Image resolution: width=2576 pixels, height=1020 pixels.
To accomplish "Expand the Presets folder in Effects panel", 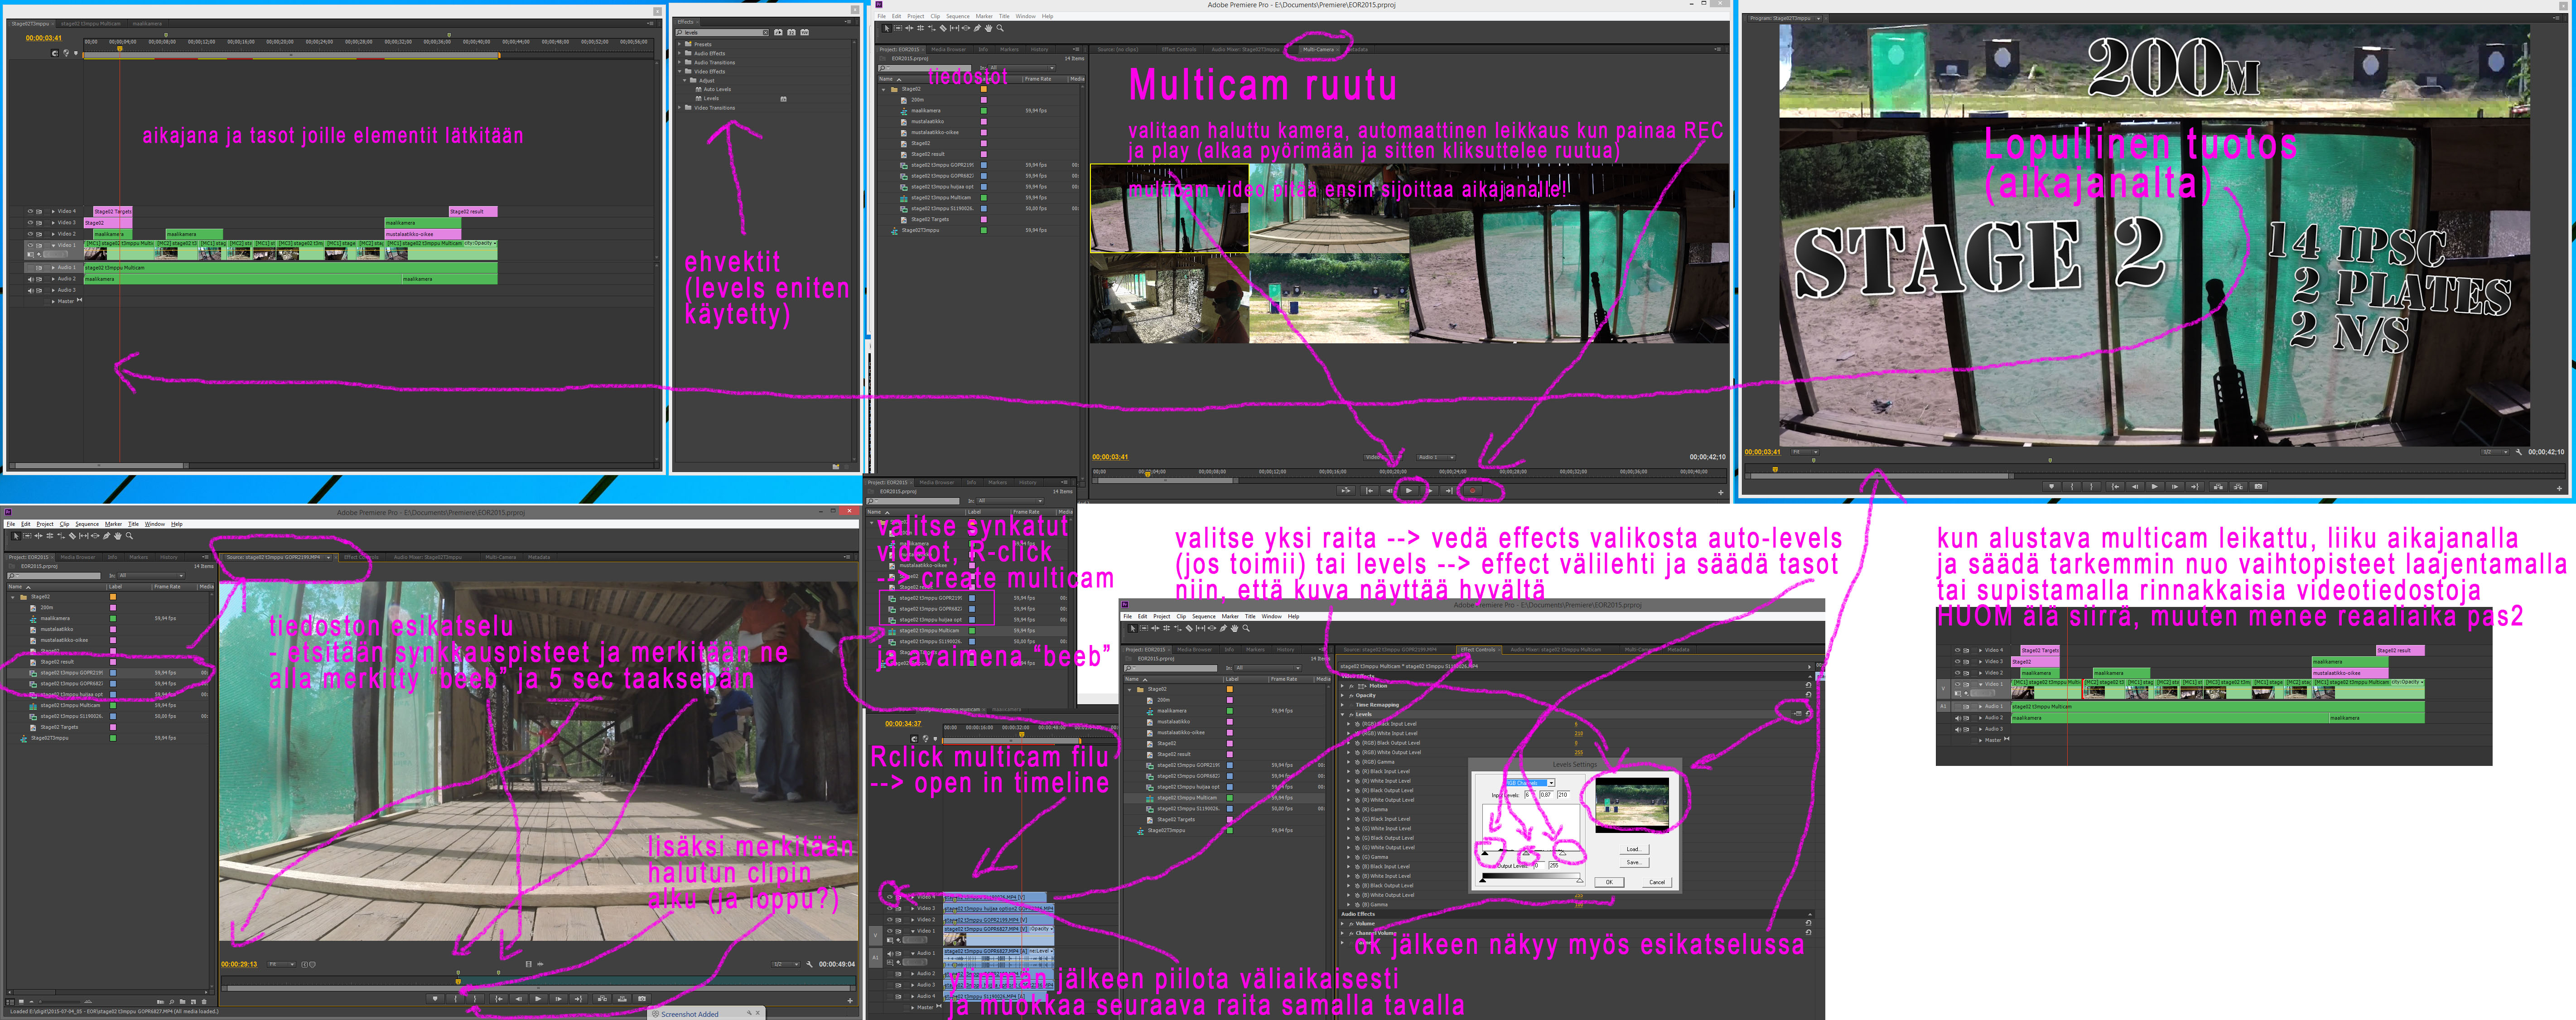I will coord(679,44).
